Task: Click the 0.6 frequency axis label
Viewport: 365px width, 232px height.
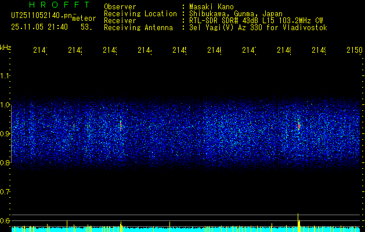Action: point(5,220)
